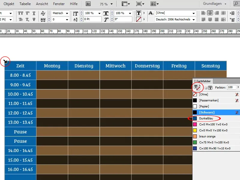Image resolution: width=240 pixels, height=180 pixels.
Task: Open the Tabelle menu
Action: point(25,4)
